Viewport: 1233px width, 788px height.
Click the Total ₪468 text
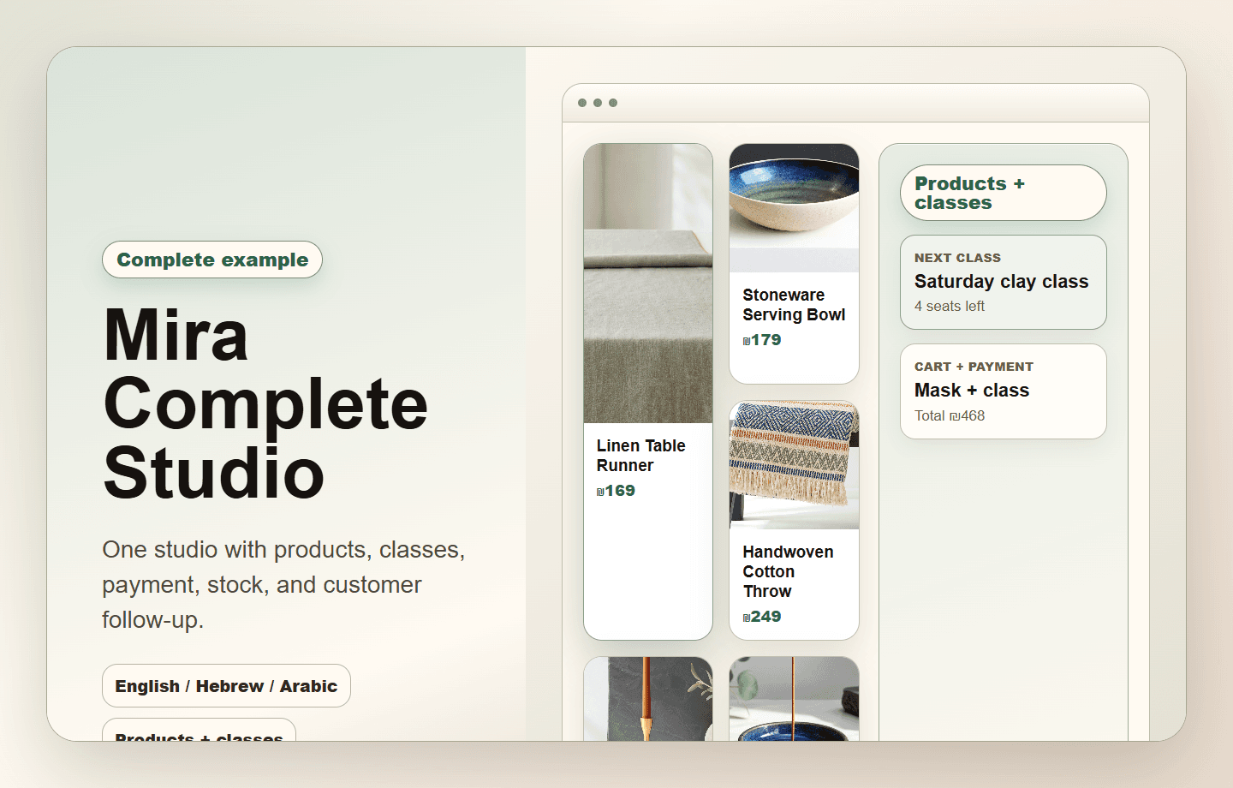(950, 415)
